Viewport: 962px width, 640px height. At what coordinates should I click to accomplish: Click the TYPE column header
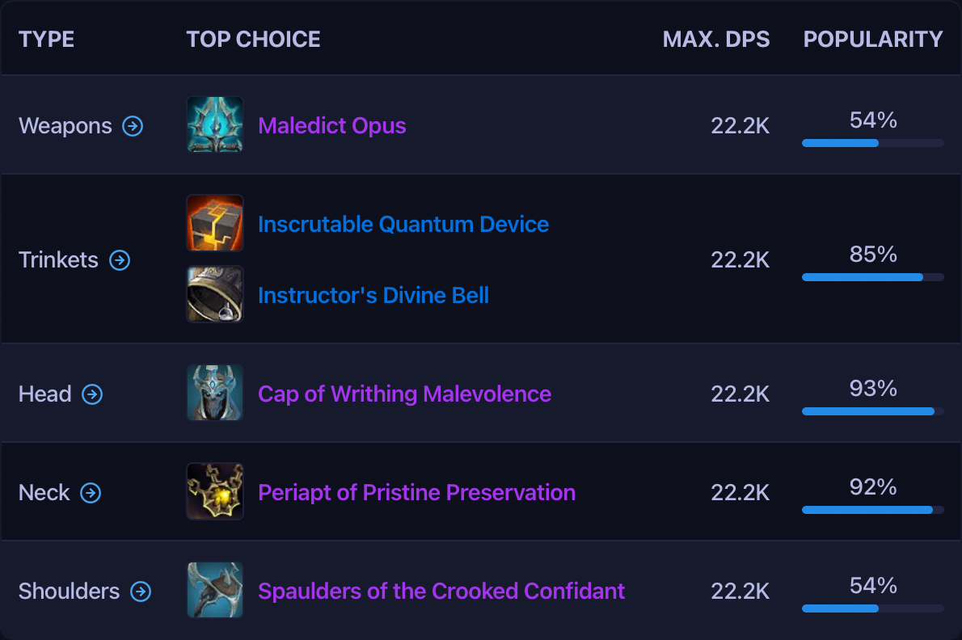coord(46,39)
